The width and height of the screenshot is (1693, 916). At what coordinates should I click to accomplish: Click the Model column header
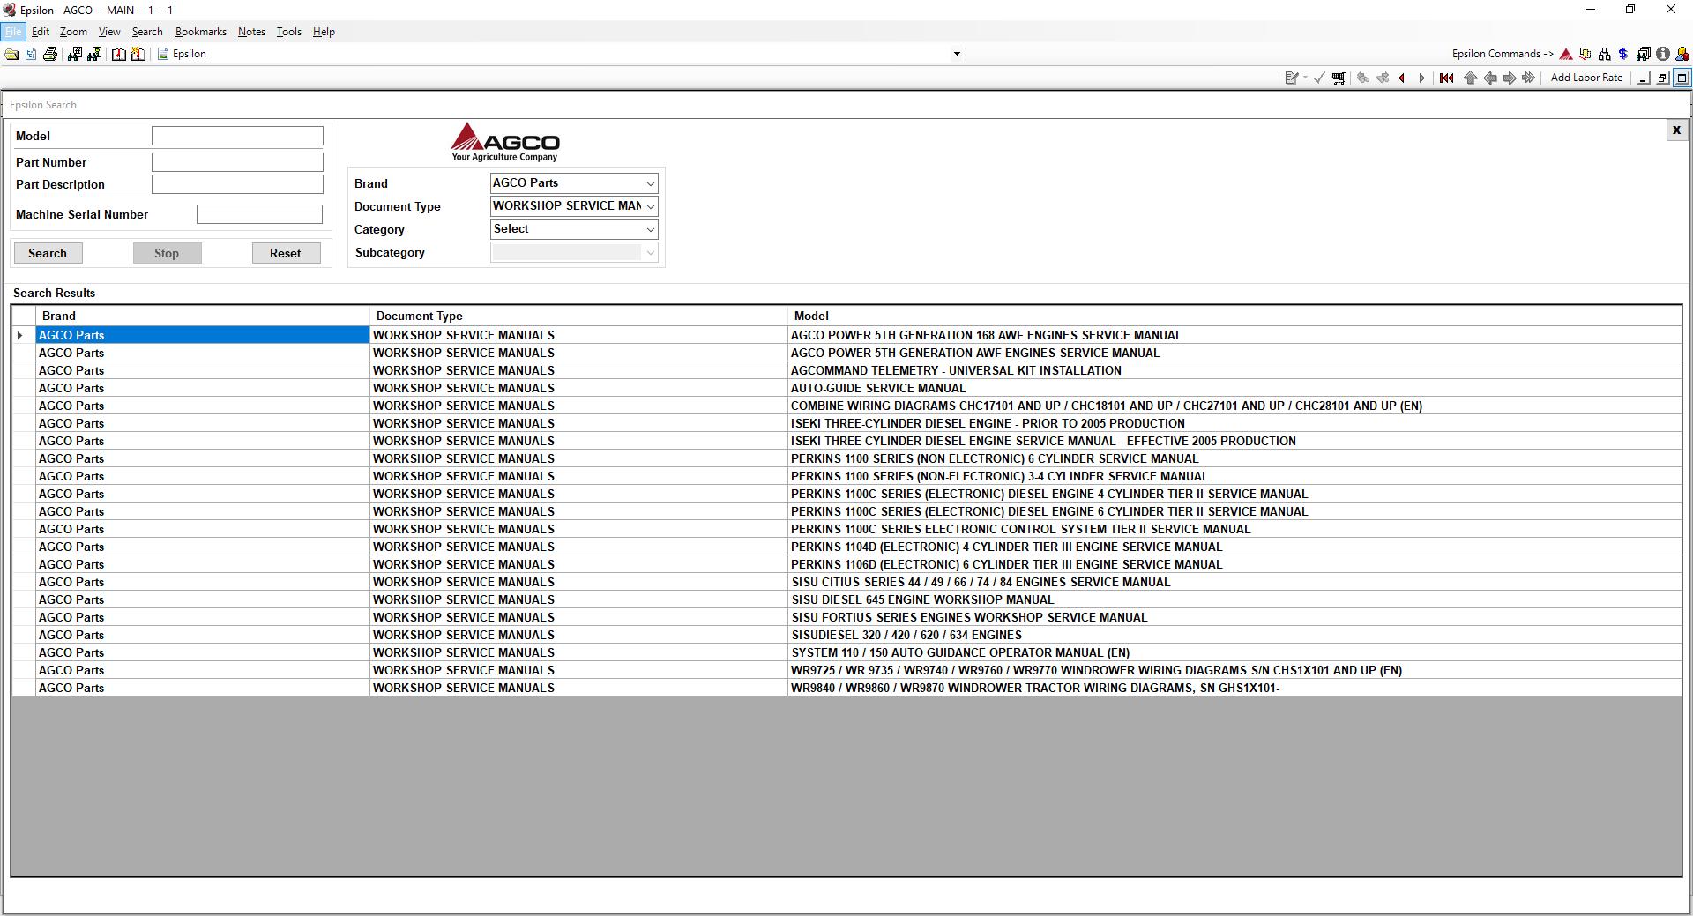pos(1234,316)
